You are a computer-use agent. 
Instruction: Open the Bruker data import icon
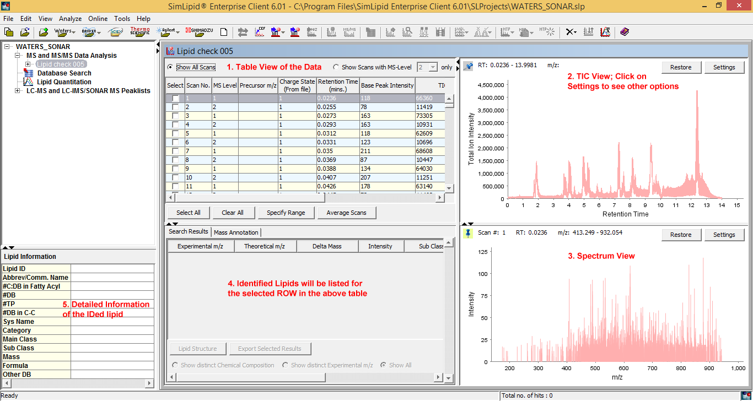[x=89, y=32]
